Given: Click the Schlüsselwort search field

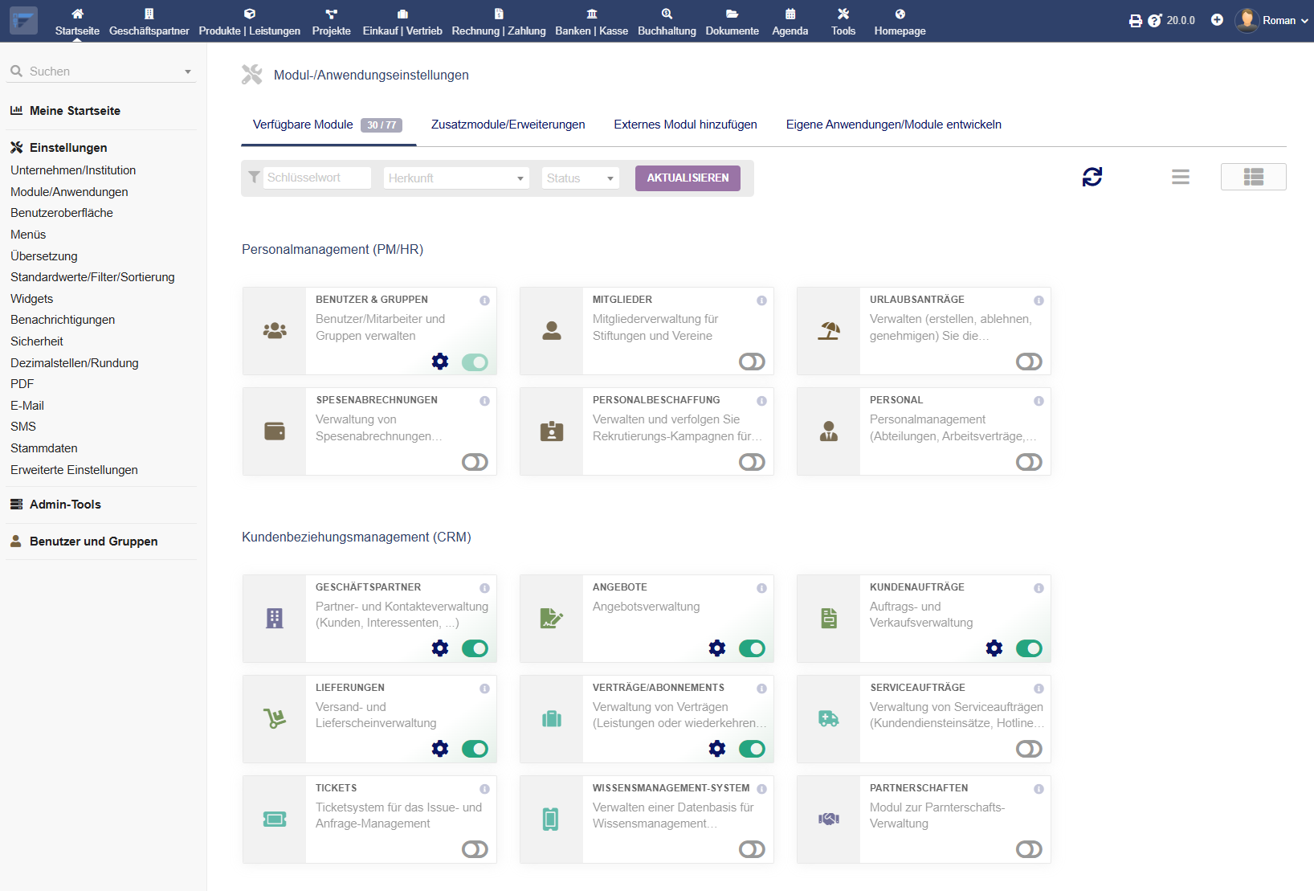Looking at the screenshot, I should (316, 178).
